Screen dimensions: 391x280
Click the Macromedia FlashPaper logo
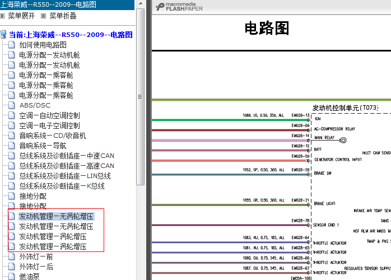pyautogui.click(x=179, y=7)
